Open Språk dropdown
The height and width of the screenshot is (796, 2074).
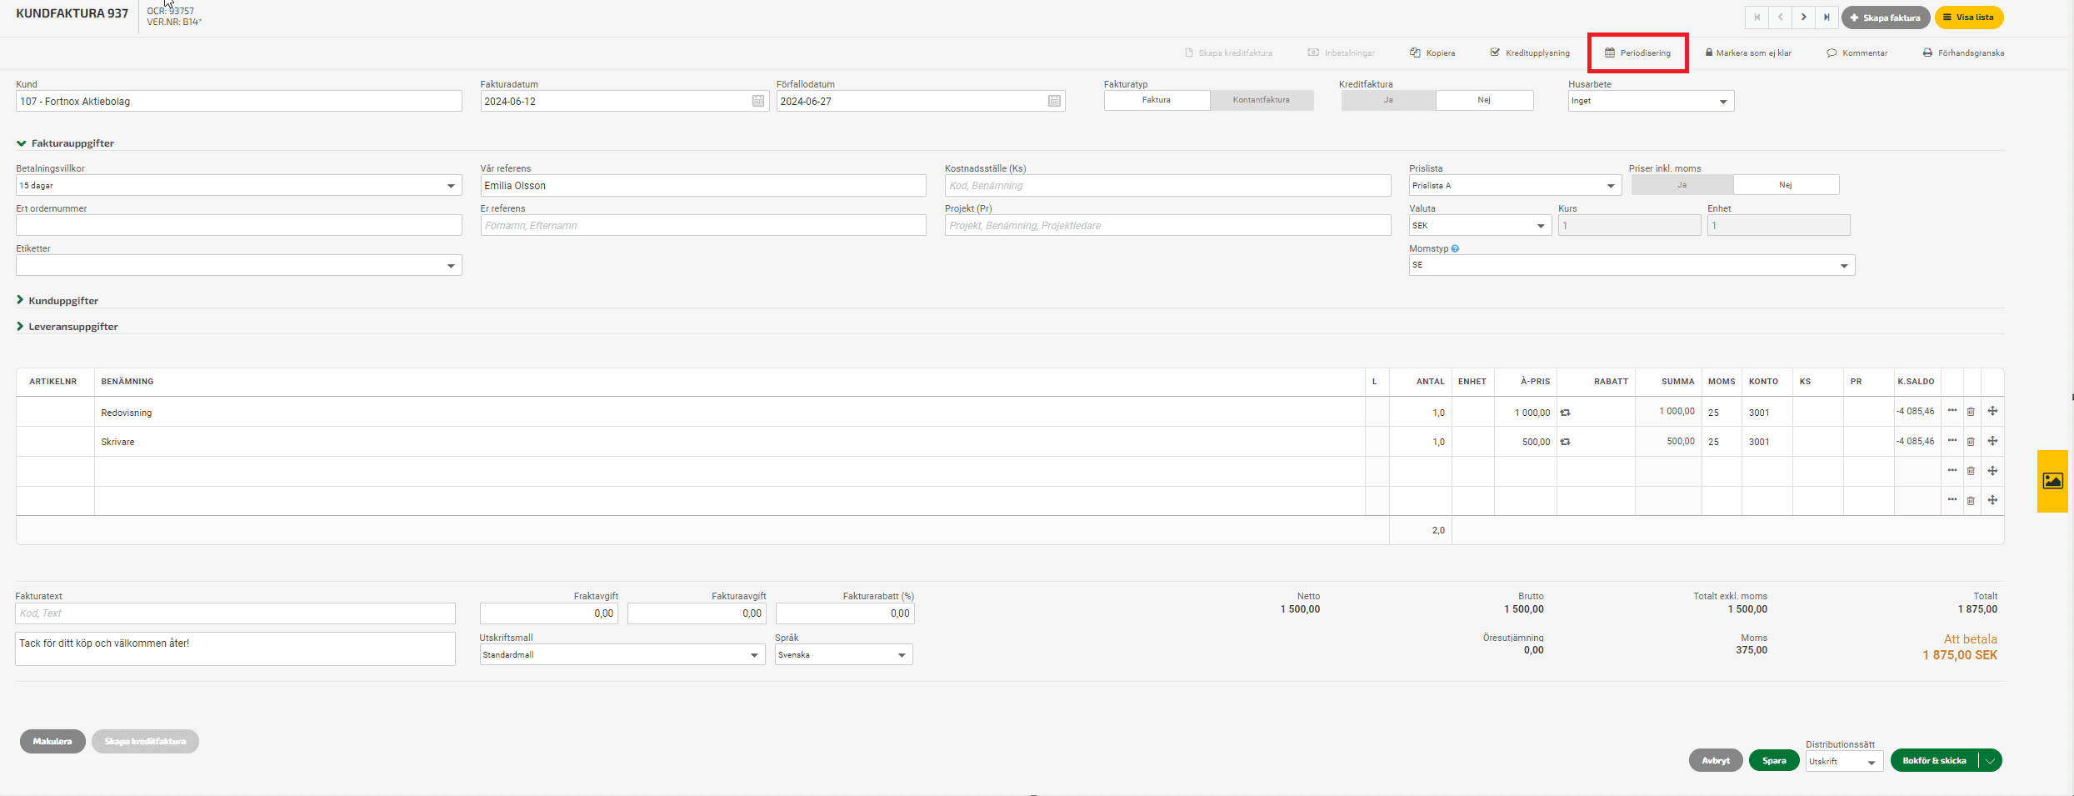pos(844,654)
